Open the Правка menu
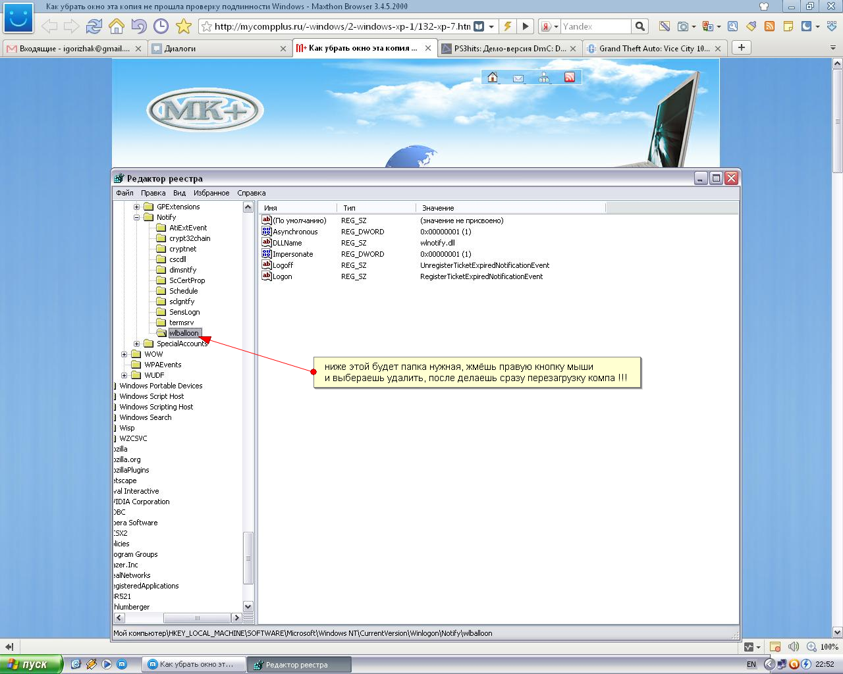843x674 pixels. click(153, 193)
